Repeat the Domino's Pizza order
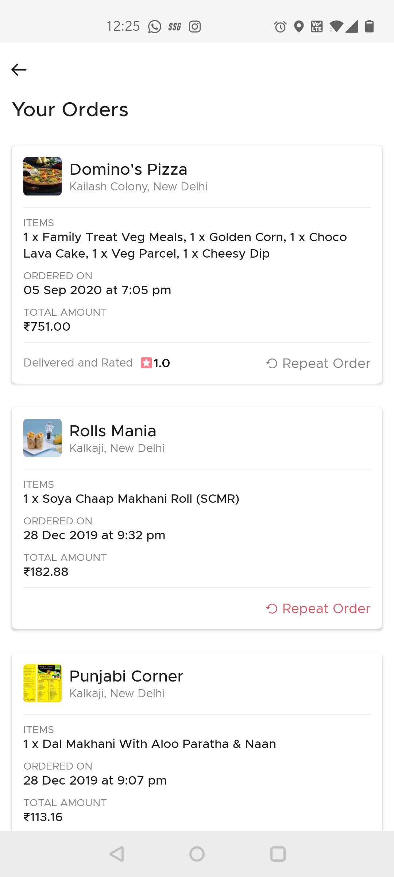 [318, 363]
